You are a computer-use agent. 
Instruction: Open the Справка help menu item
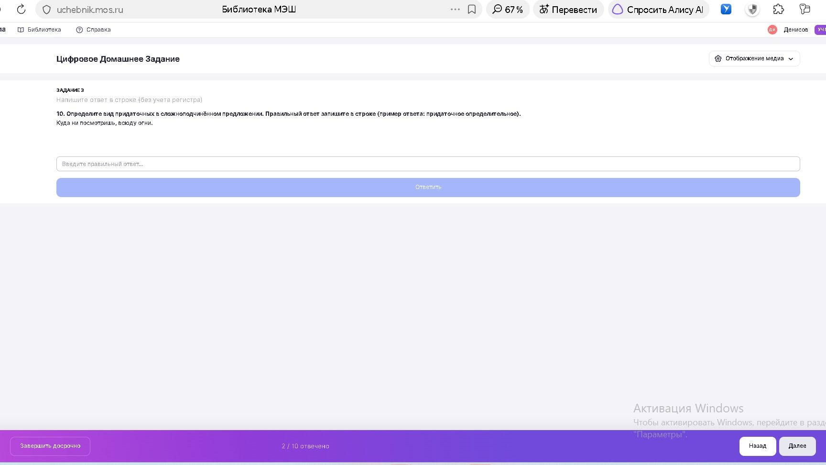click(93, 30)
